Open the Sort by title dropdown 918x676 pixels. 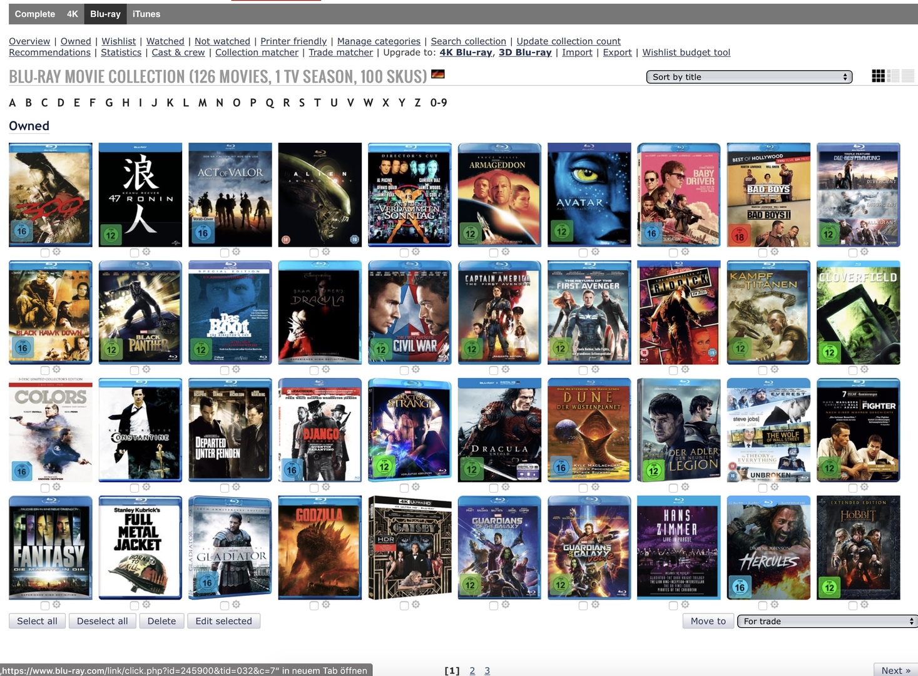click(749, 77)
